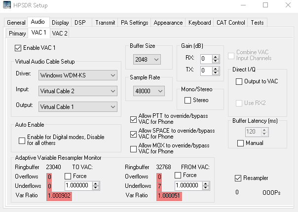The width and height of the screenshot is (298, 212).
Task: Enable Stereo checkbox in Mono/Stereo
Action: coord(187,101)
